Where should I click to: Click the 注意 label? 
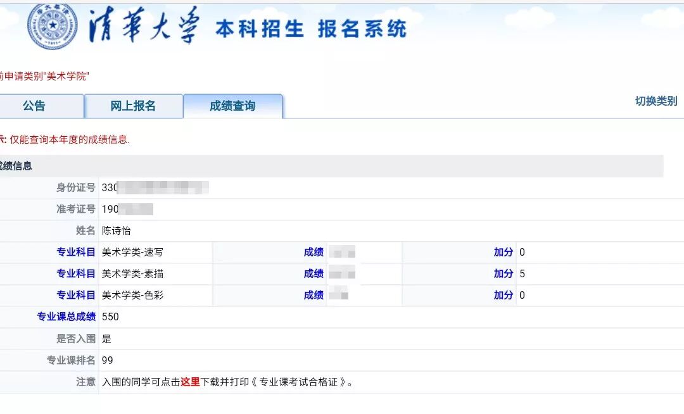[x=86, y=382]
